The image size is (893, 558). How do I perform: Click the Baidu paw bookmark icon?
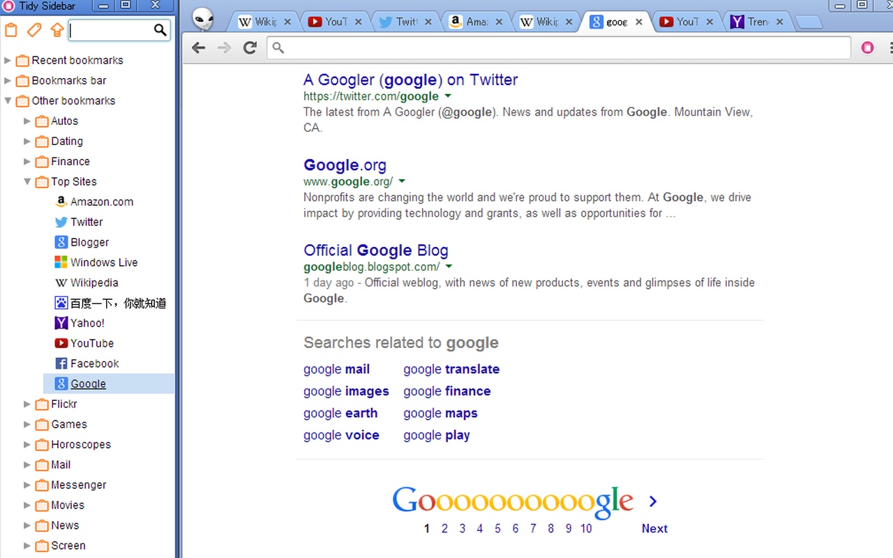[61, 303]
